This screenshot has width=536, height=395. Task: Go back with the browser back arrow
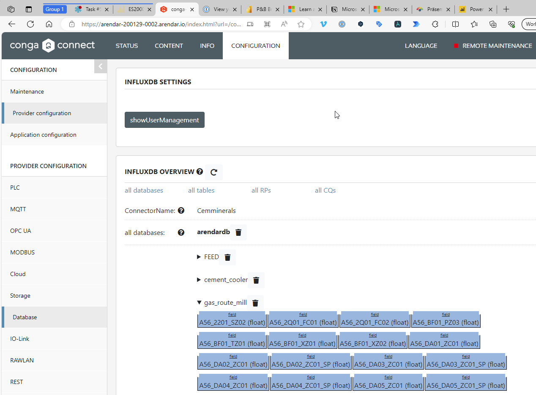click(x=12, y=24)
